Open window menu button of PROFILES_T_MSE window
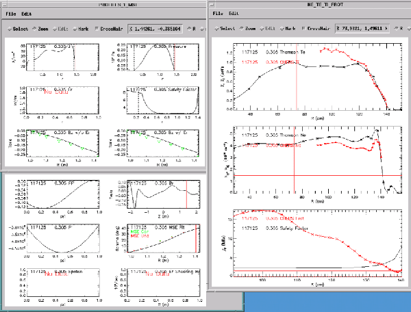 [3, 5]
